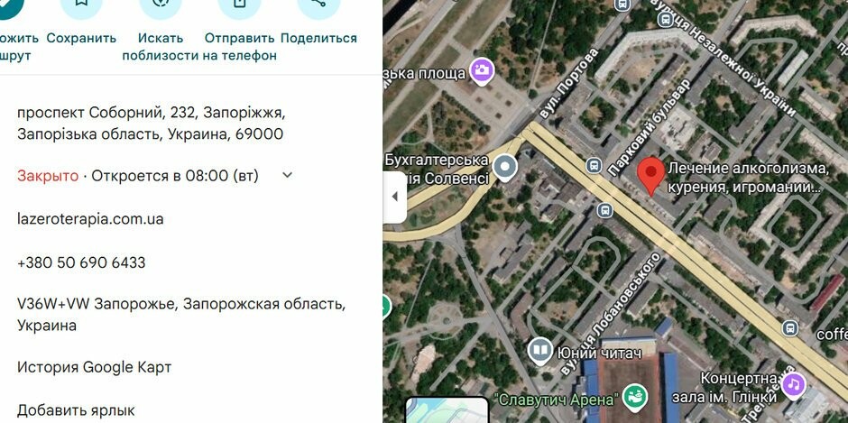The height and width of the screenshot is (423, 848).
Task: Expand opening hours chevron next to Закрыто
Action: 288,175
